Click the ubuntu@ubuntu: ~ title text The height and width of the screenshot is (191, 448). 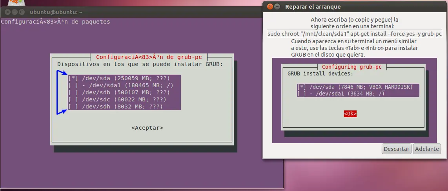coord(56,12)
